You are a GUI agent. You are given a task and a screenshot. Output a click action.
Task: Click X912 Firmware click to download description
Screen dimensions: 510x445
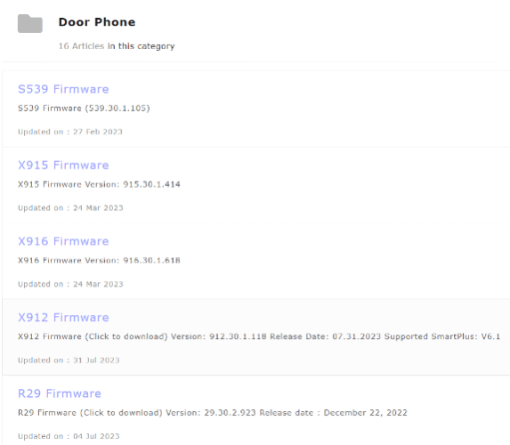tap(259, 336)
